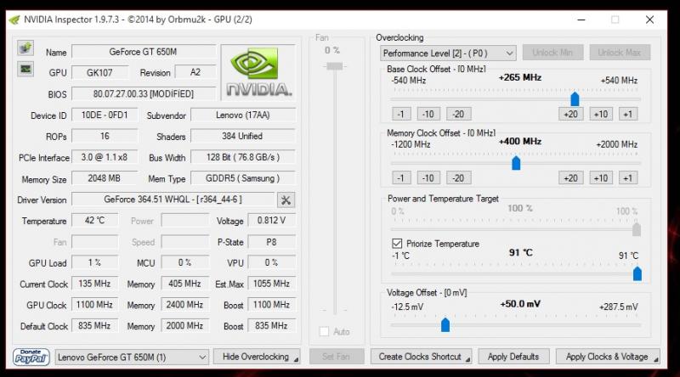Click +1 under Memory Clock Offset

click(627, 177)
